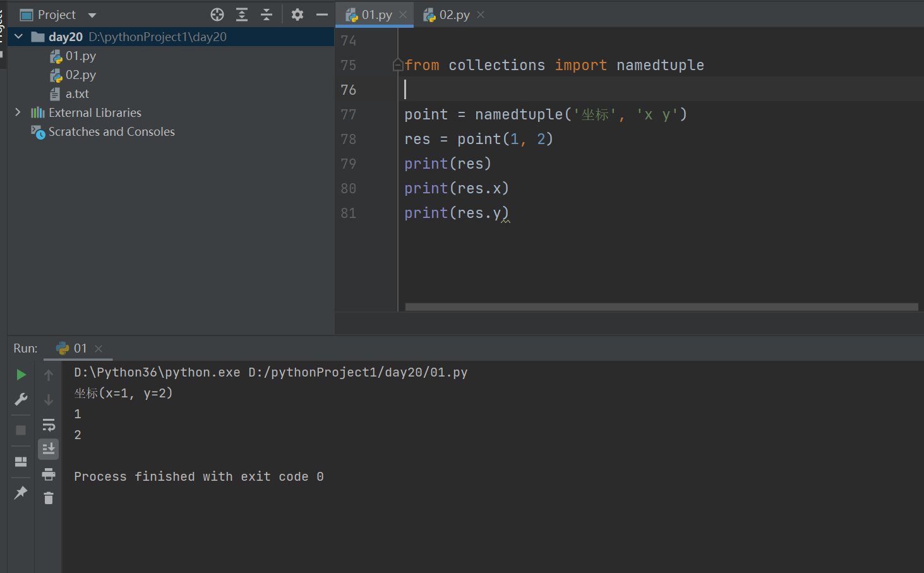Open Project panel settings gear
The height and width of the screenshot is (573, 924).
(x=297, y=15)
